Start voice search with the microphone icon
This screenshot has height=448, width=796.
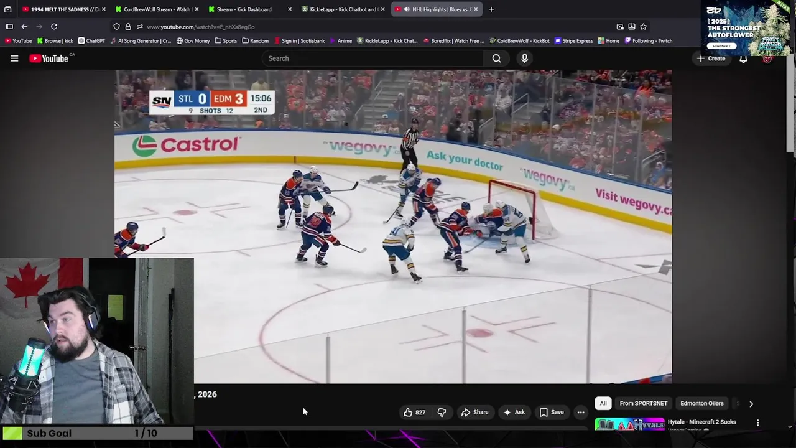[x=525, y=58]
